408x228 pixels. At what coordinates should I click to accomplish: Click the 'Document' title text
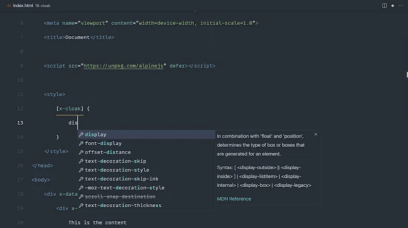(x=77, y=37)
